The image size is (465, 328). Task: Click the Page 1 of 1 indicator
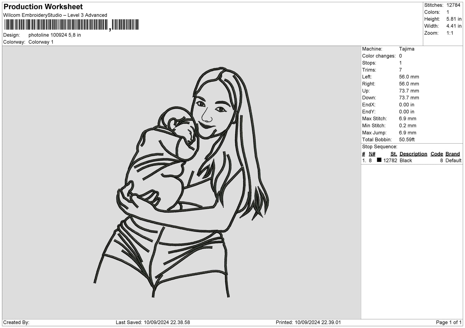[449, 323]
